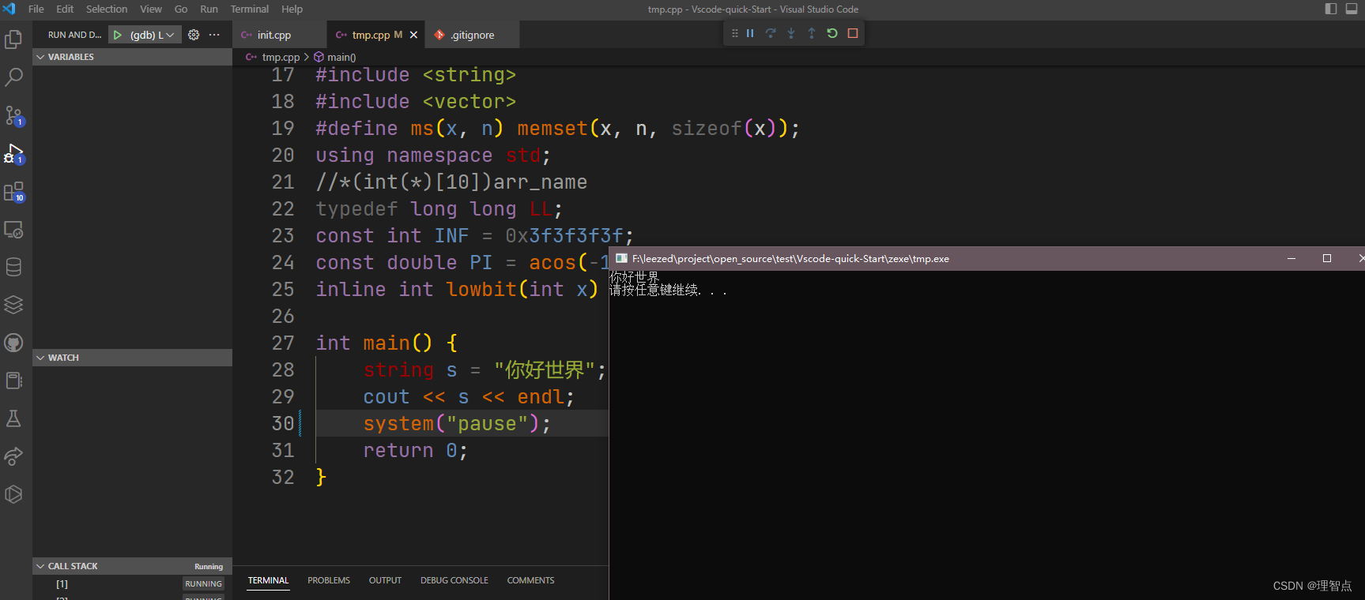Open the (gdb) launch configuration dropdown
Image resolution: width=1365 pixels, height=600 pixels.
click(x=152, y=35)
